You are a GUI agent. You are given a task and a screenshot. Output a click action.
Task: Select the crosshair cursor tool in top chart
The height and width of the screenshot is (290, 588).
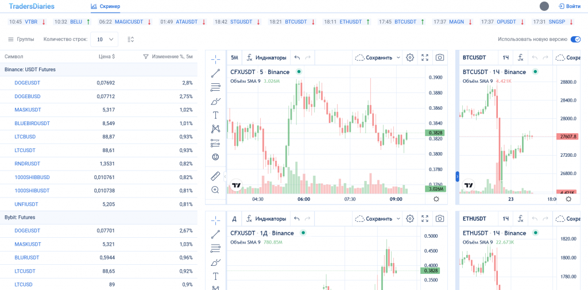click(x=215, y=58)
